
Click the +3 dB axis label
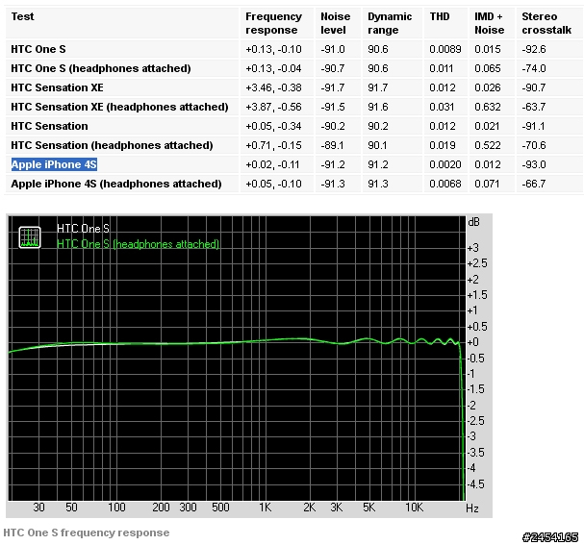coord(473,248)
